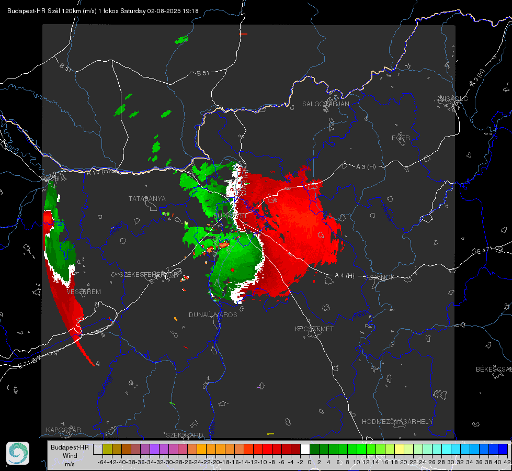Select the dark red swatch between -4 and -2

[295, 449]
